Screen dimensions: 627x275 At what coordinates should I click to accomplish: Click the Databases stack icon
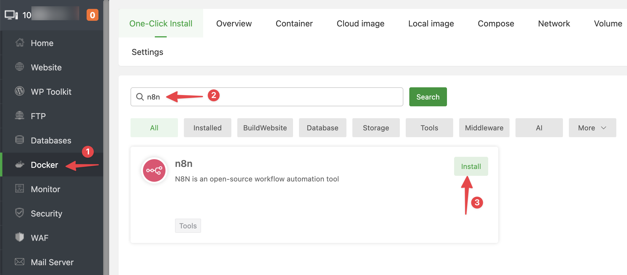pyautogui.click(x=20, y=140)
